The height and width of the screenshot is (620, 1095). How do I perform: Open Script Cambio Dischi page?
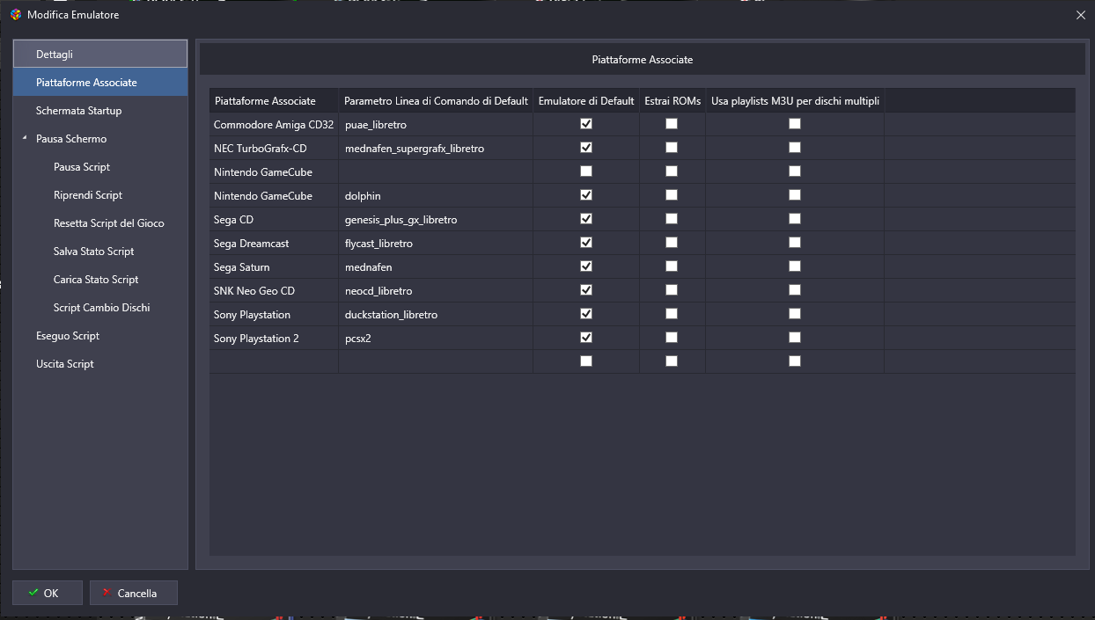(102, 308)
